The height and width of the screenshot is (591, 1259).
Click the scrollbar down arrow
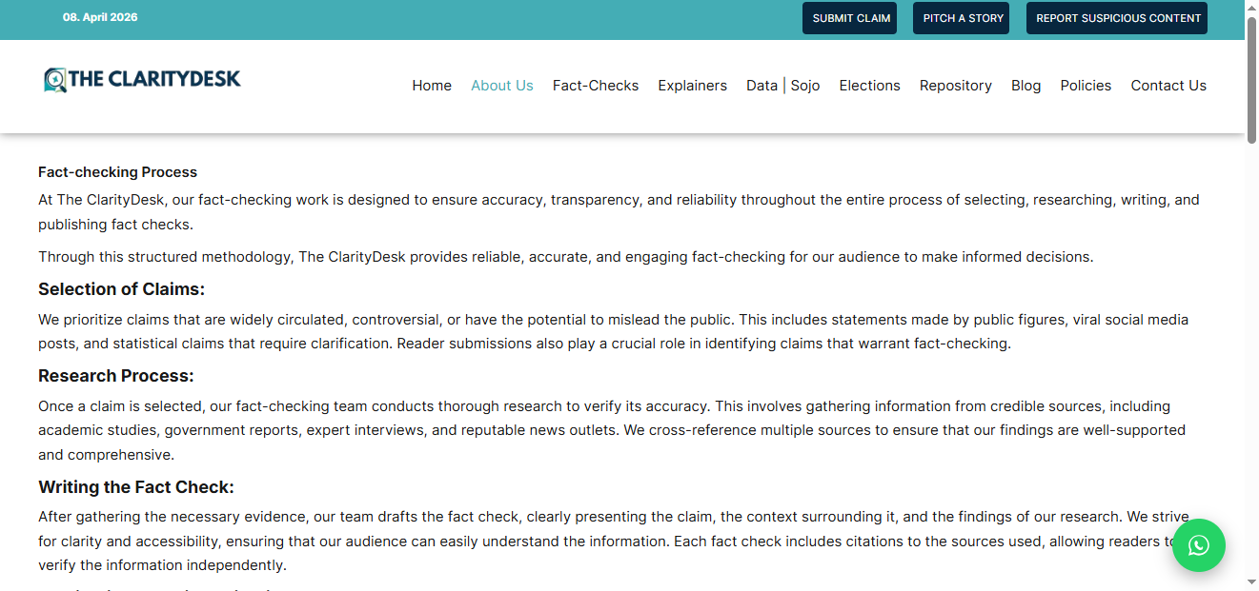pos(1251,582)
